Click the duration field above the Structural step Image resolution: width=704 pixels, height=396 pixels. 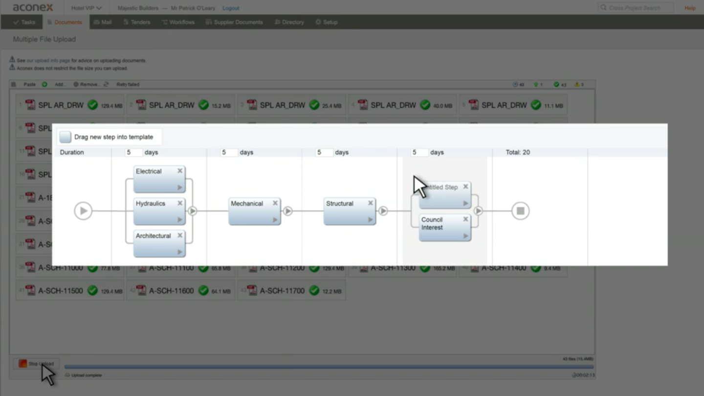pyautogui.click(x=324, y=152)
